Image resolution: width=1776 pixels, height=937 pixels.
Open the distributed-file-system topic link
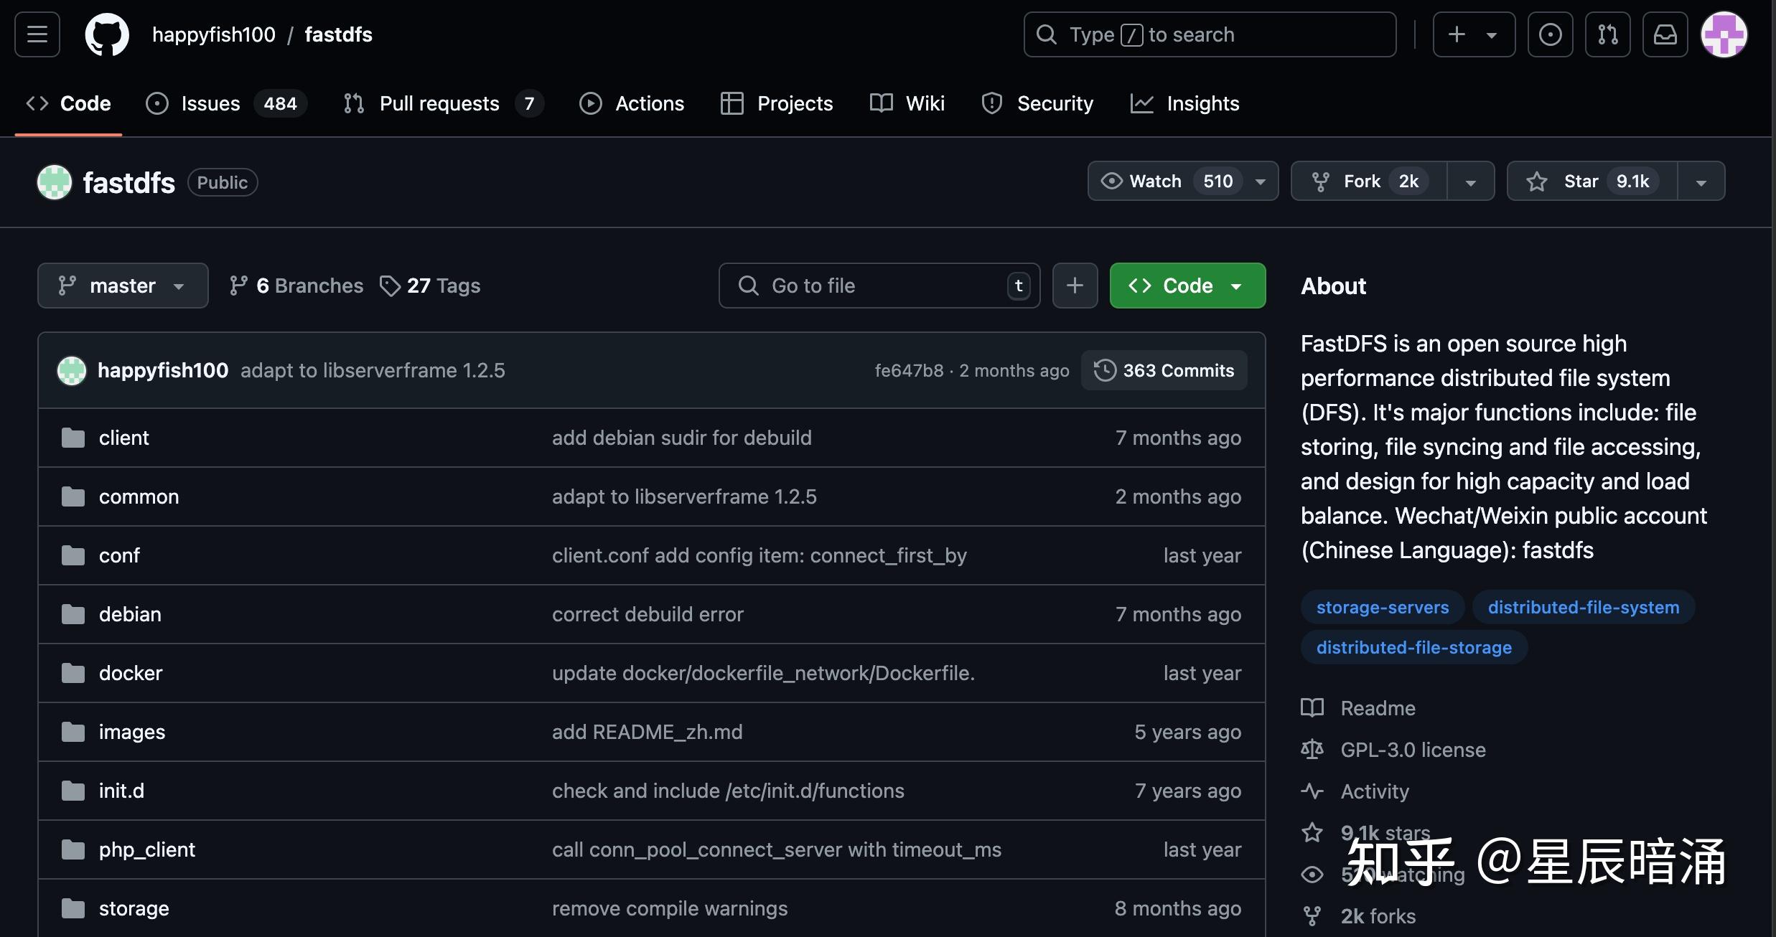1583,607
